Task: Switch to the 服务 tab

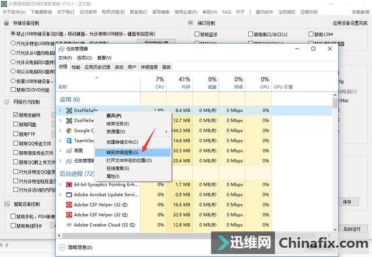Action: (166, 67)
